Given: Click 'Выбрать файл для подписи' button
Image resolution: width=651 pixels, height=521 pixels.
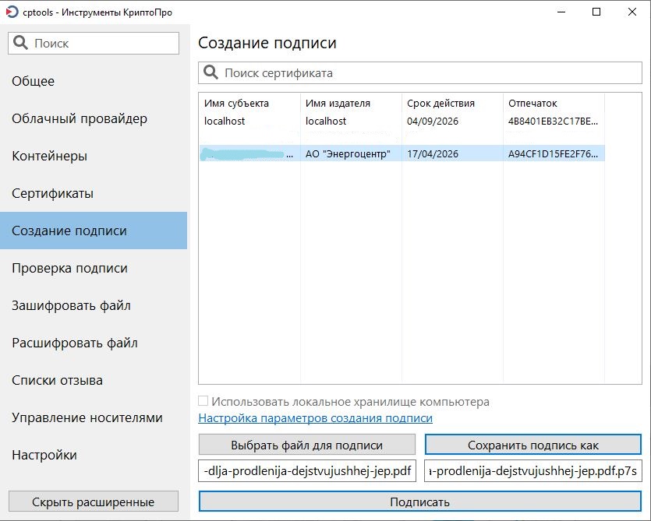Looking at the screenshot, I should click(x=307, y=445).
